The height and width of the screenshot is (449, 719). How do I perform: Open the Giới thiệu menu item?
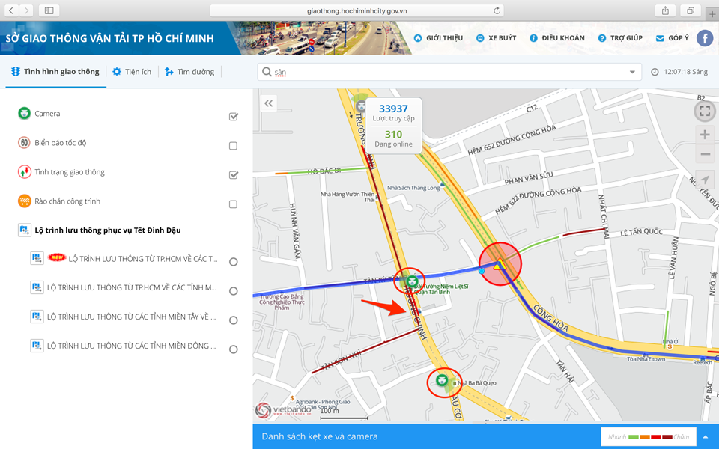[x=438, y=38]
